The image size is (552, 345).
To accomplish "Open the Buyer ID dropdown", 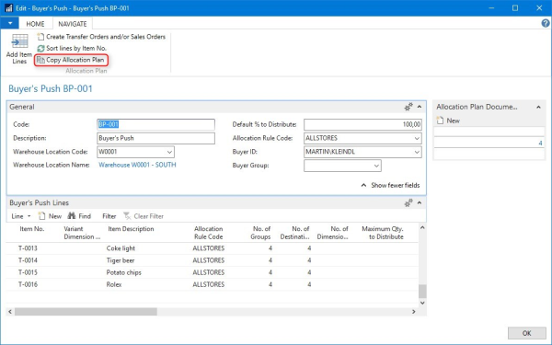I will click(417, 152).
